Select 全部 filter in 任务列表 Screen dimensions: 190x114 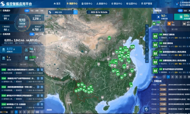(x=32, y=34)
